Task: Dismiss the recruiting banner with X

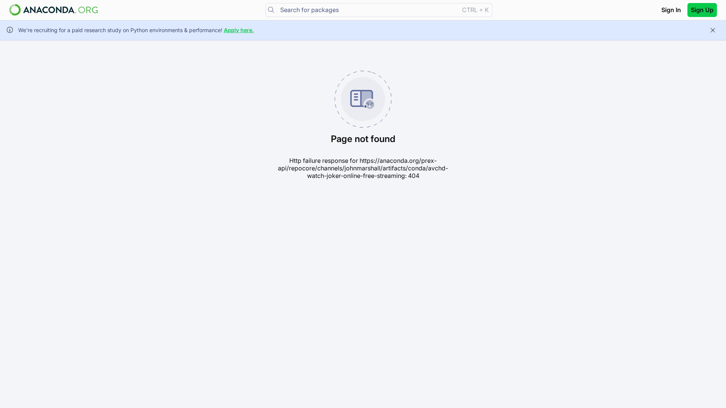Action: coord(712,30)
